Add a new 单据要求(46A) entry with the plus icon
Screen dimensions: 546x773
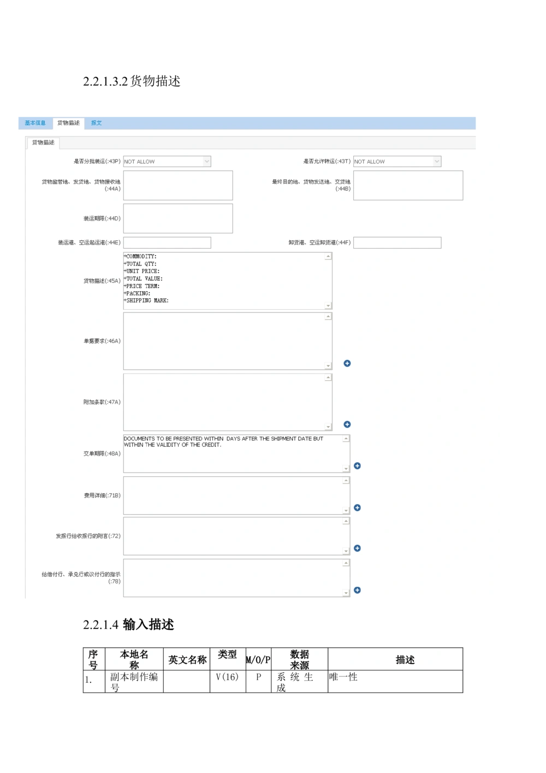[x=347, y=363]
